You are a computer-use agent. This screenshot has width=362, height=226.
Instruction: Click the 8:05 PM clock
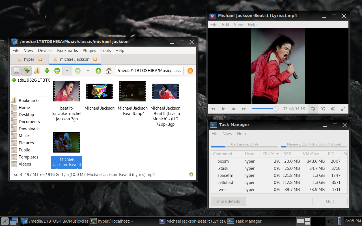(353, 221)
